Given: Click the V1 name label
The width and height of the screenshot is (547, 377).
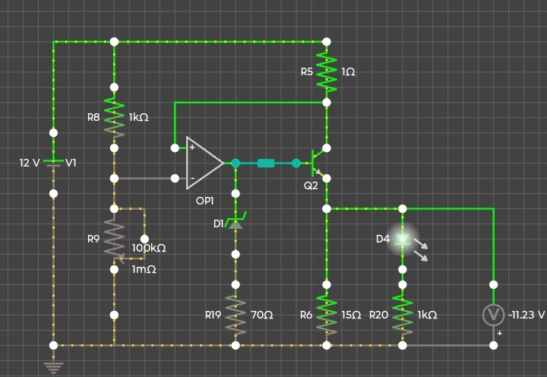Looking at the screenshot, I should 71,163.
